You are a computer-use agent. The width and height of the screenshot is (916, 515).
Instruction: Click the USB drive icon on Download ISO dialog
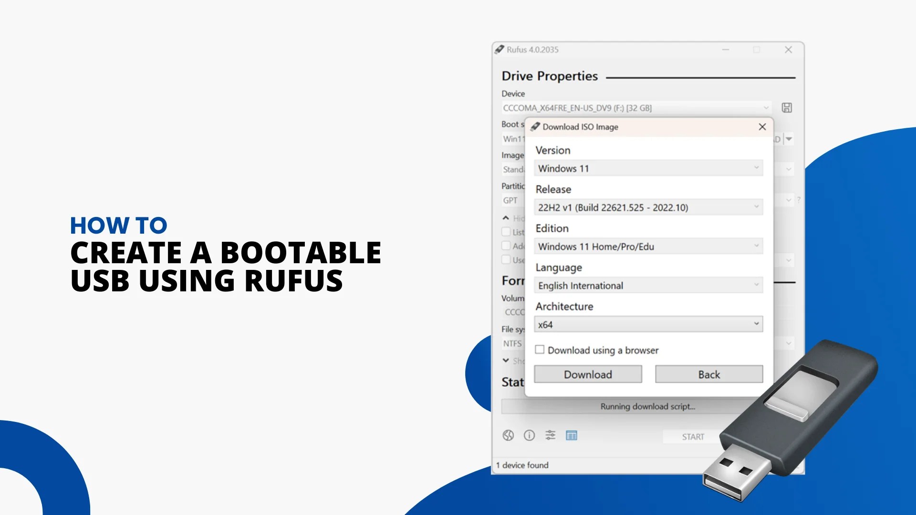(535, 127)
